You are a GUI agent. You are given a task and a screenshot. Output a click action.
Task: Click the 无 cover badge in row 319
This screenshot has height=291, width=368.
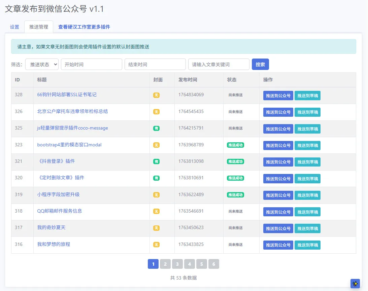(156, 195)
